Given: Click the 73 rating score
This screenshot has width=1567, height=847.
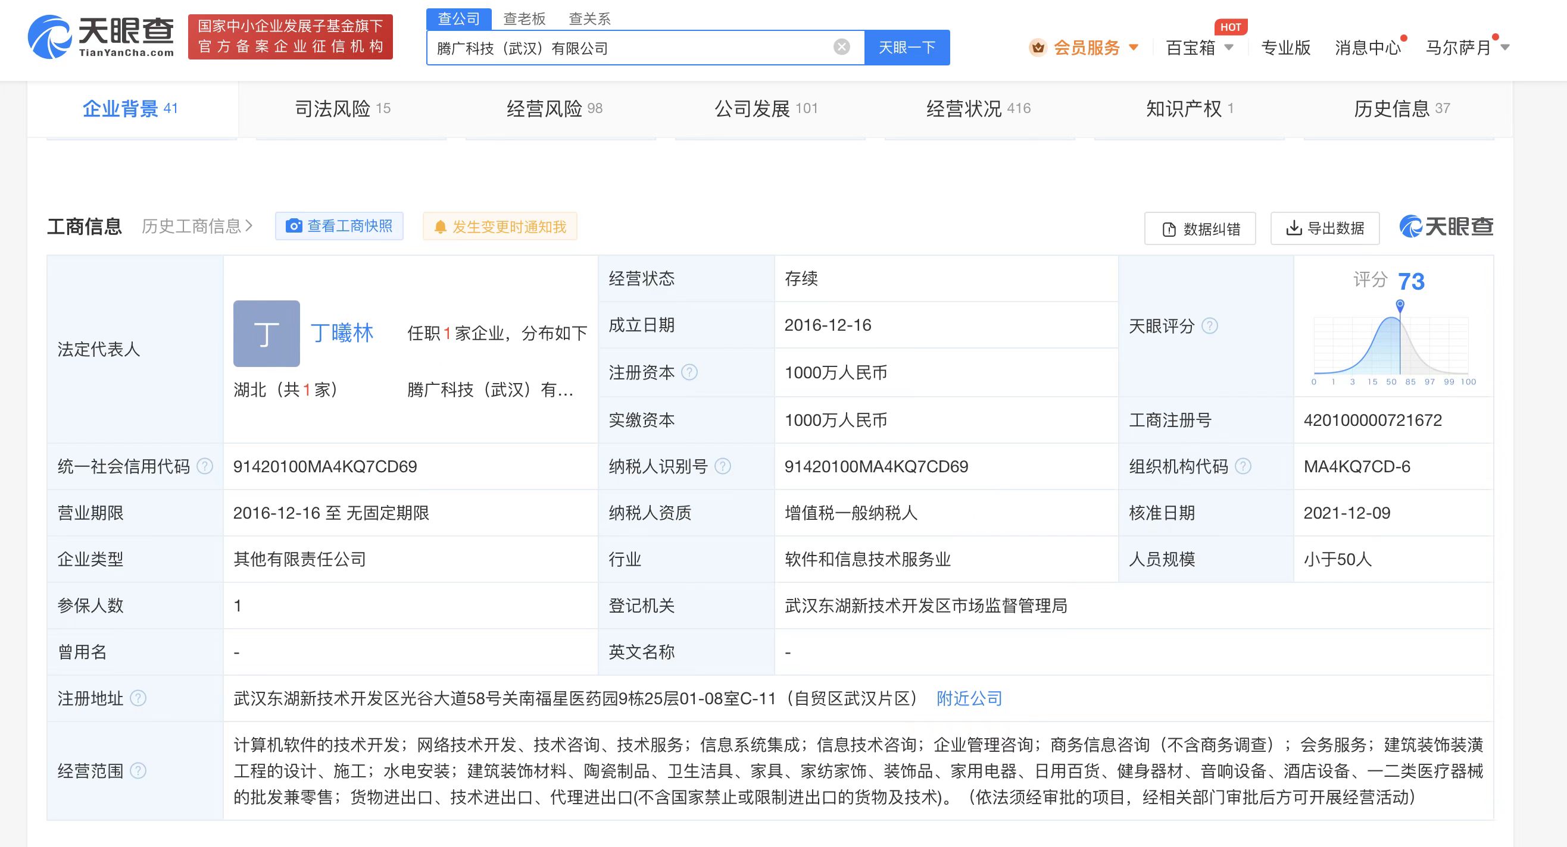Looking at the screenshot, I should point(1411,281).
